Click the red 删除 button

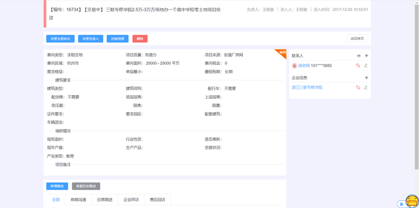[140, 39]
